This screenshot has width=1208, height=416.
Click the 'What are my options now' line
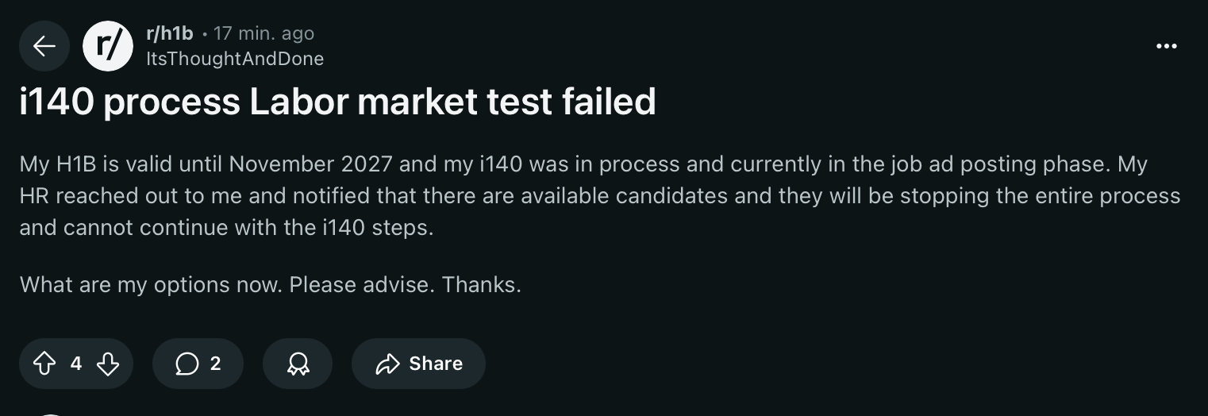click(x=151, y=284)
